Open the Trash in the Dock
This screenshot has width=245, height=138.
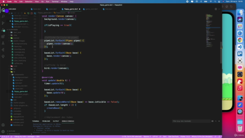pos(240,129)
